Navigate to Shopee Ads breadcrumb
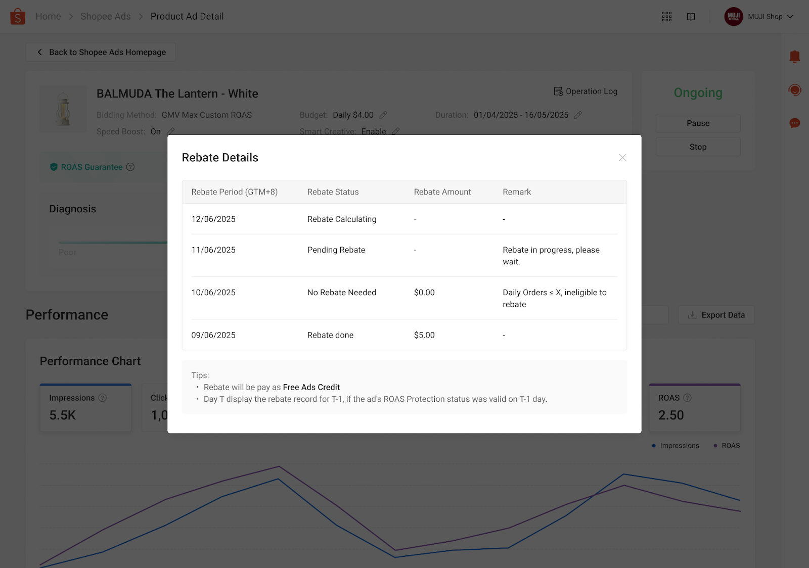Image resolution: width=809 pixels, height=568 pixels. pyautogui.click(x=106, y=17)
